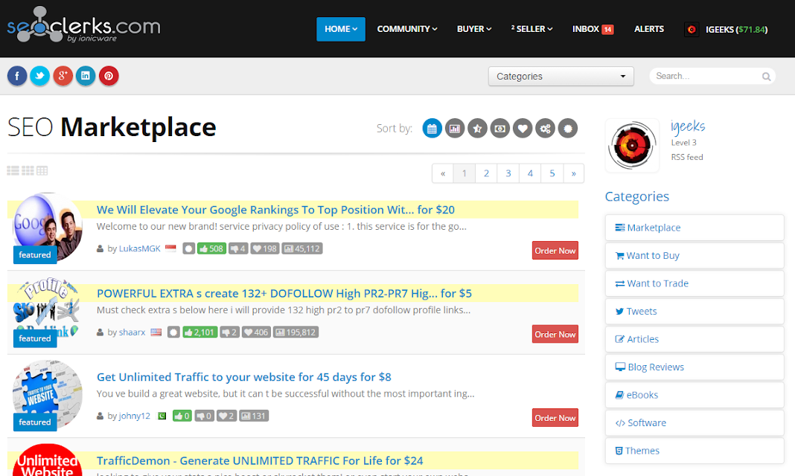Expand the BUYER menu
795x476 pixels.
pos(474,29)
